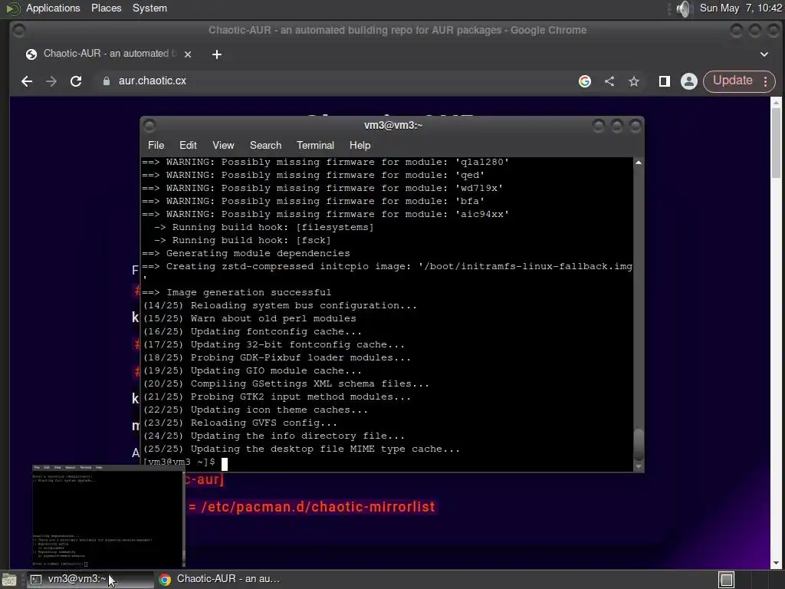Open the terminal File menu
This screenshot has height=589, width=785.
pyautogui.click(x=156, y=145)
